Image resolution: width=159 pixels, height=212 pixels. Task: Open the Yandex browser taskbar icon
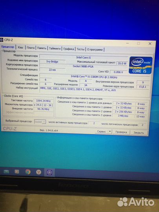pyautogui.click(x=38, y=172)
